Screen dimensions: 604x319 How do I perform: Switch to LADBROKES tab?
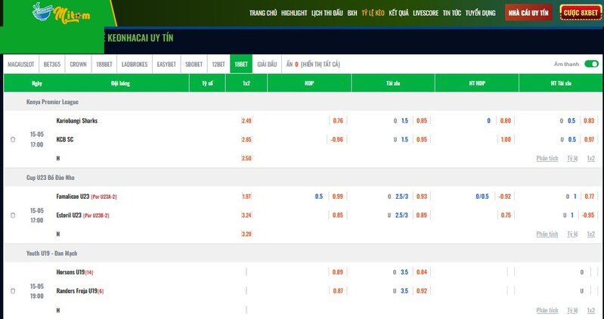pyautogui.click(x=135, y=64)
